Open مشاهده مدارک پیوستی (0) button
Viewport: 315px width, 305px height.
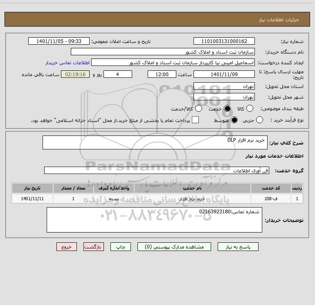click(x=174, y=247)
